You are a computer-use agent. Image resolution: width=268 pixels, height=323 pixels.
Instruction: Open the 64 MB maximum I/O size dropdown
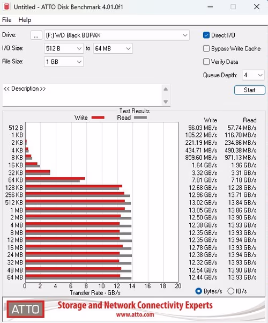(x=113, y=49)
